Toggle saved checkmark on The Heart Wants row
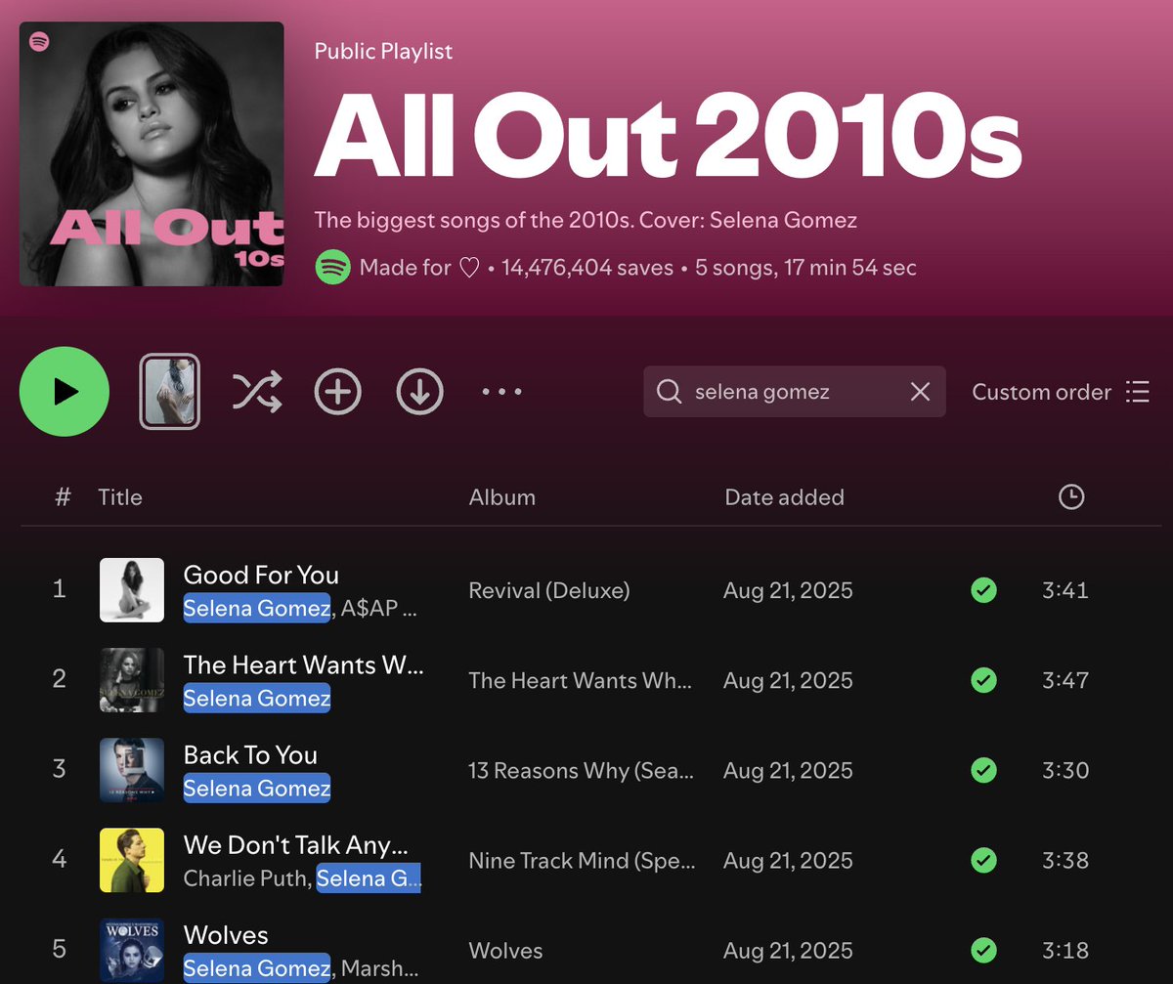The image size is (1173, 984). pyautogui.click(x=983, y=680)
